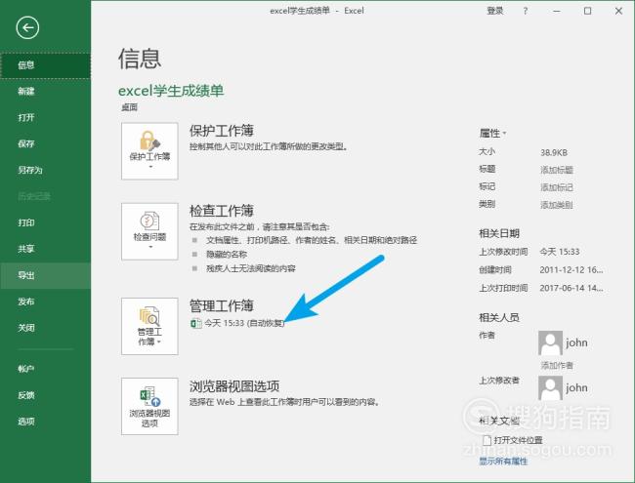Click 显示所有属性 (Show all properties) link
The image size is (635, 483).
click(503, 462)
